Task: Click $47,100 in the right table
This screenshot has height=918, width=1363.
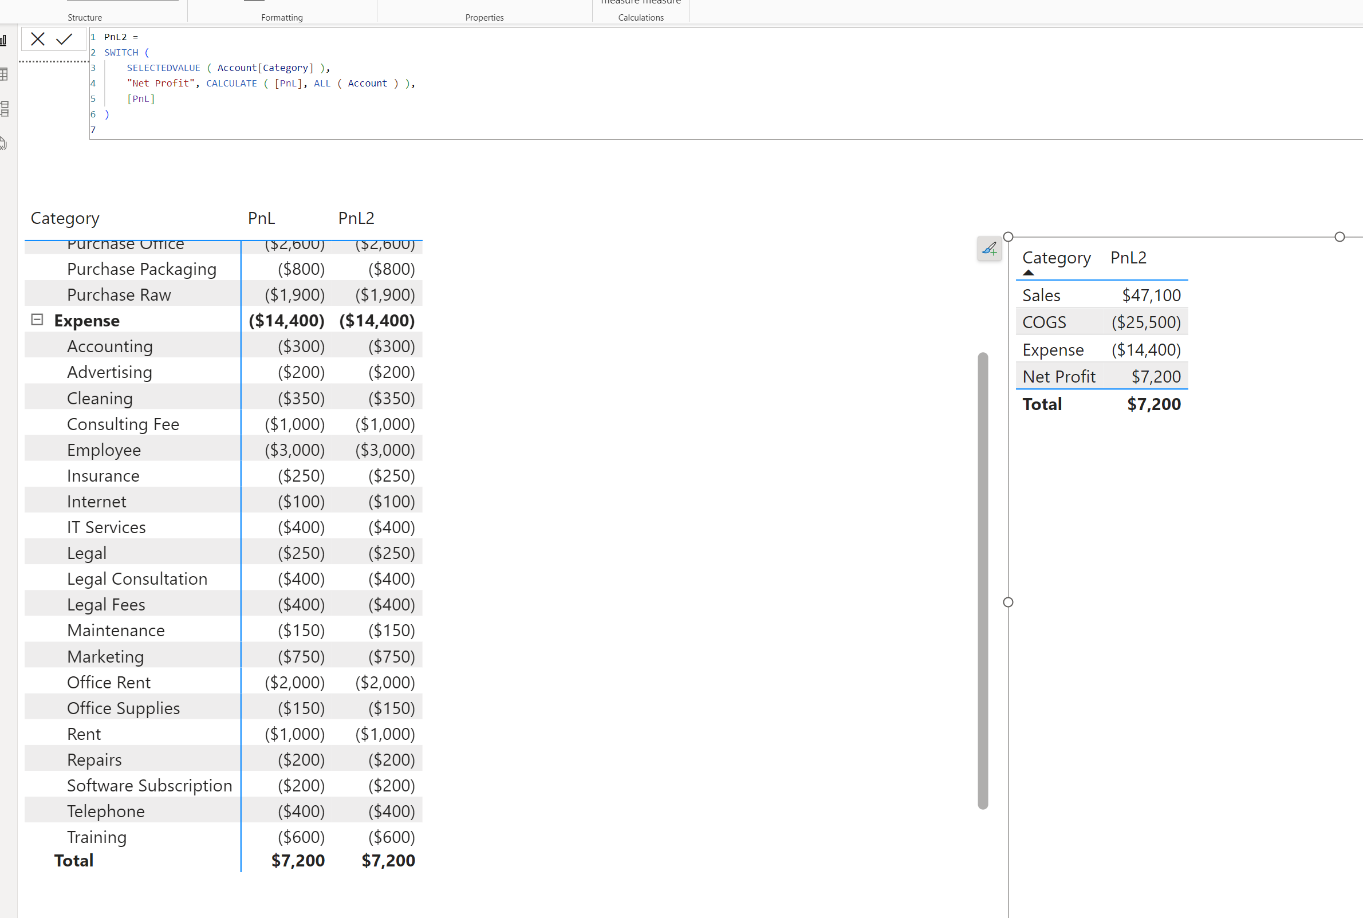Action: pos(1151,295)
